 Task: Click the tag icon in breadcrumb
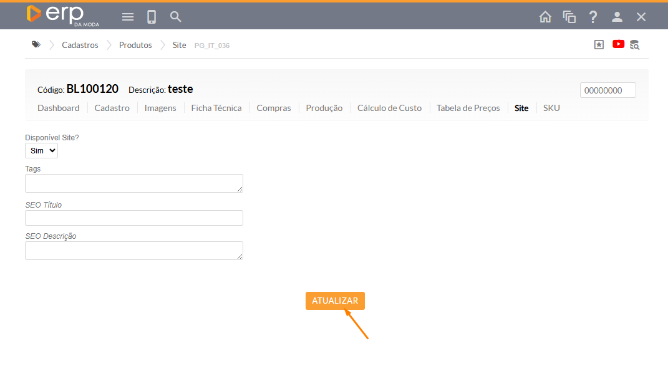click(36, 45)
